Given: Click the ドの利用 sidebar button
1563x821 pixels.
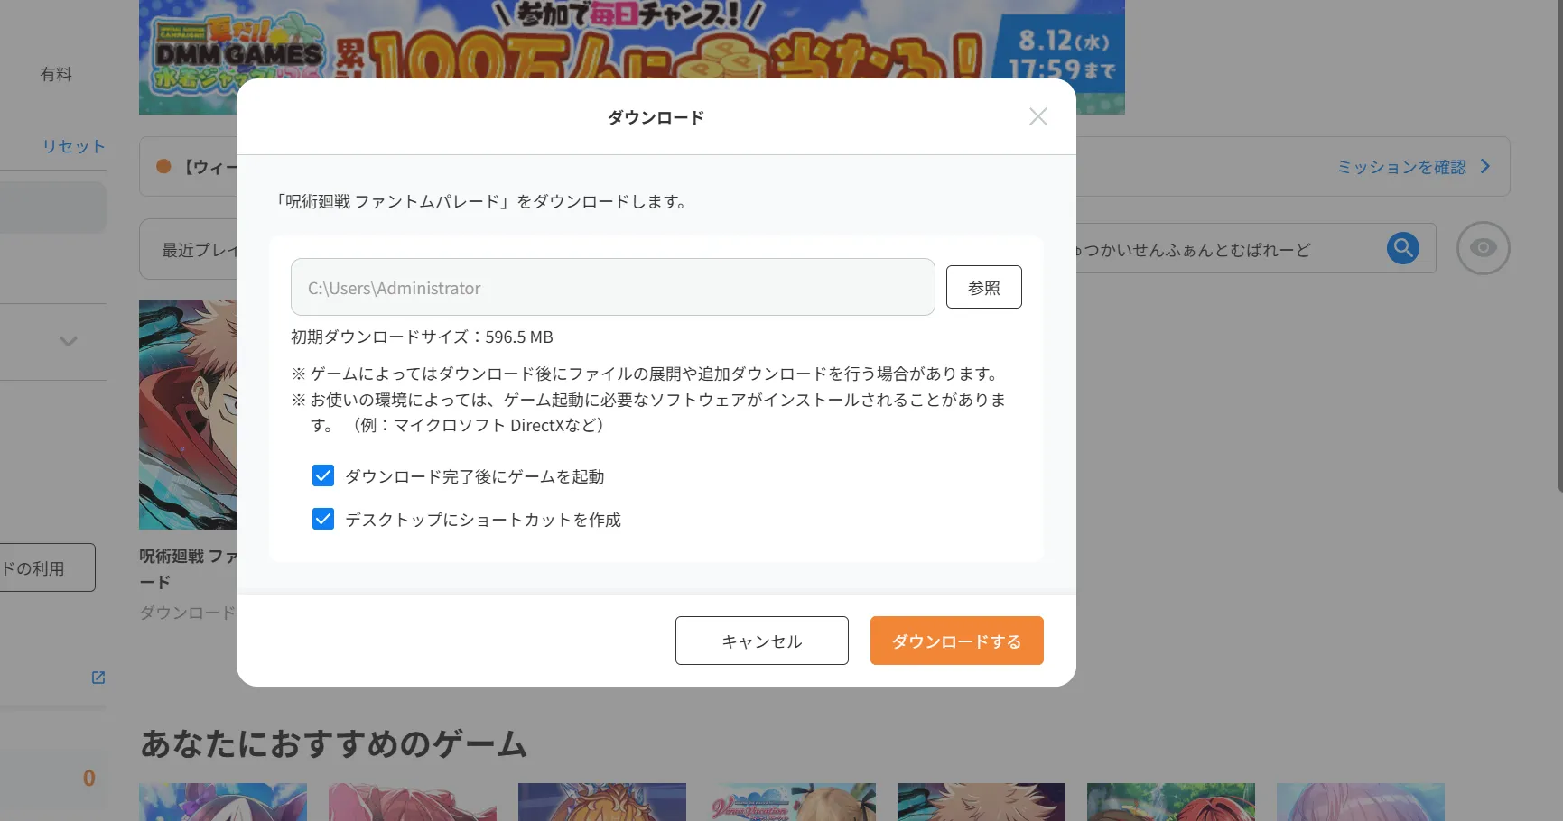Looking at the screenshot, I should 45,567.
